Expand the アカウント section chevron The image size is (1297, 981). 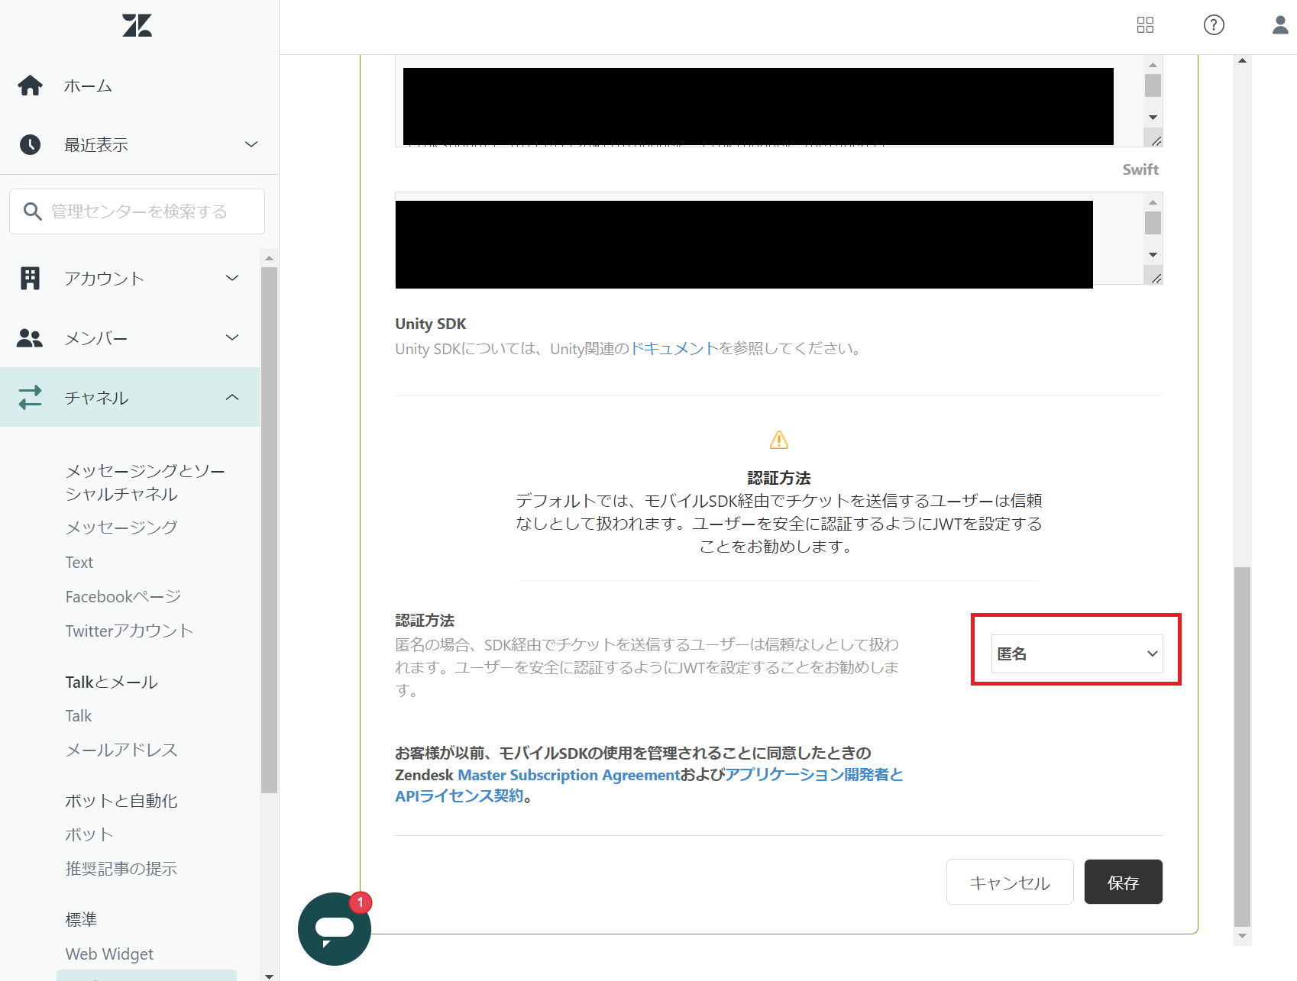tap(232, 278)
